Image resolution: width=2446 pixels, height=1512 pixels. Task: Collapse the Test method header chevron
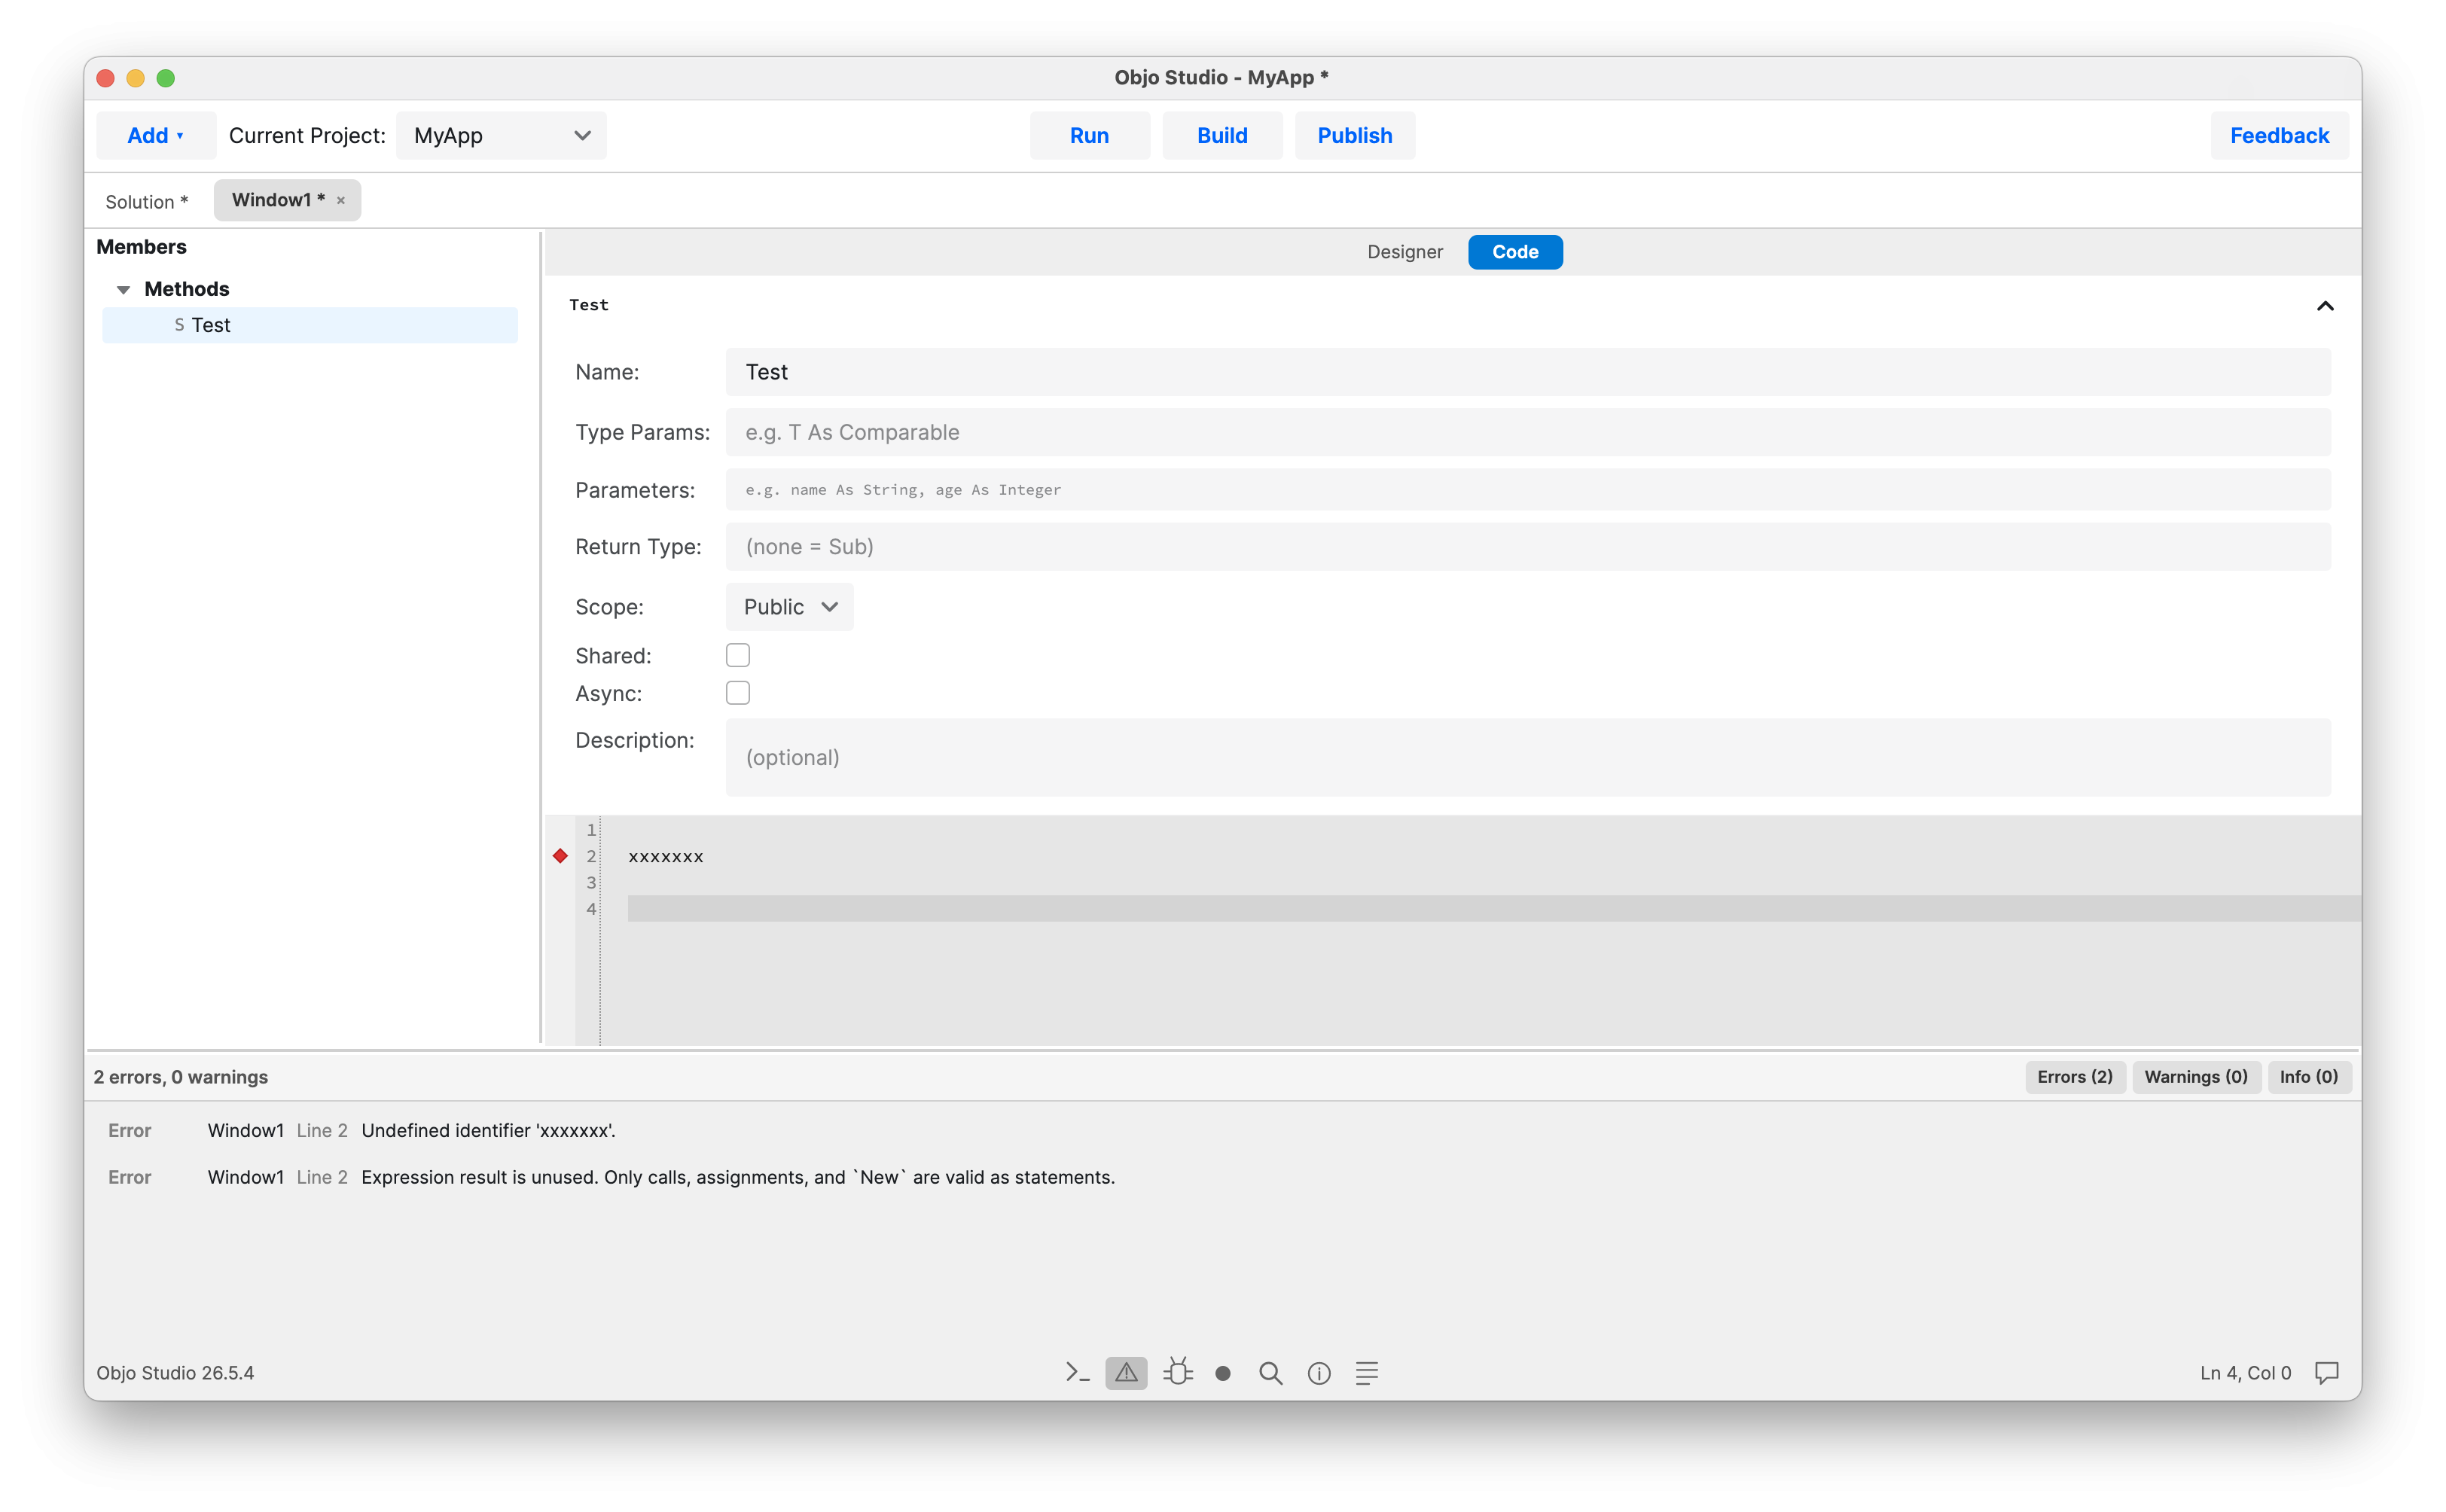2324,306
